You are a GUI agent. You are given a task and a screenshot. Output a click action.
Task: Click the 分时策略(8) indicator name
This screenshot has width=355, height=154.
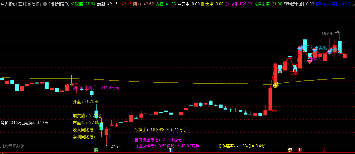pyautogui.click(x=59, y=4)
